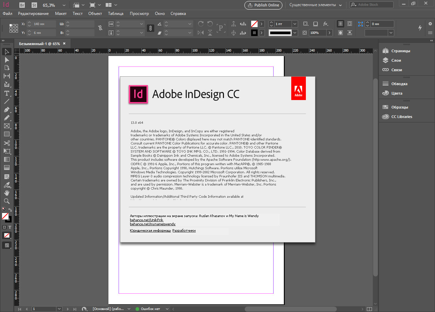Select the Direct Selection tool
This screenshot has height=312, width=435.
point(7,60)
